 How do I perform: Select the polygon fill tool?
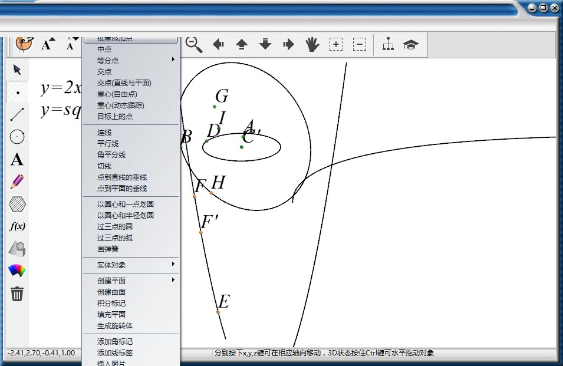(17, 203)
